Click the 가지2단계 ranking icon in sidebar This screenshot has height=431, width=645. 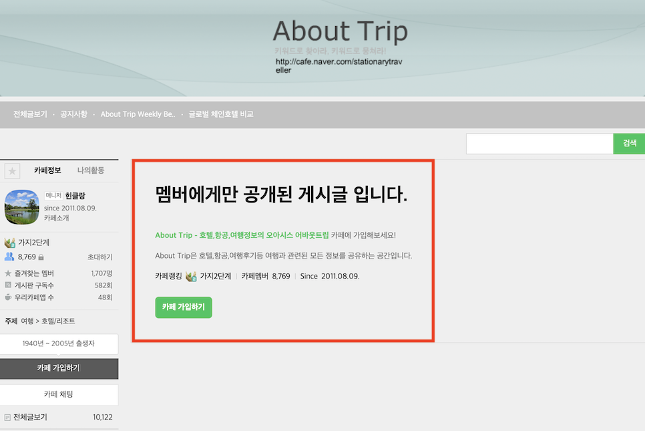pyautogui.click(x=9, y=243)
